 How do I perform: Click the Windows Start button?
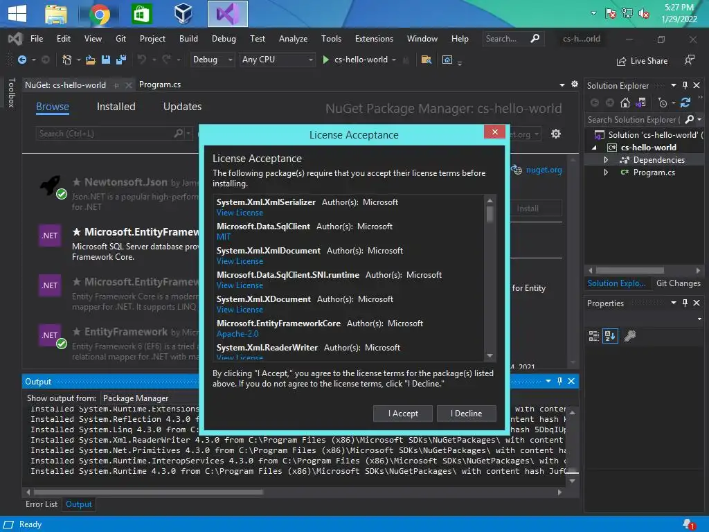click(17, 14)
